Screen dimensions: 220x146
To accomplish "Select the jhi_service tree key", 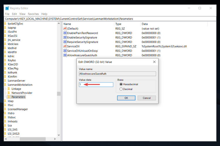I will (14, 40).
